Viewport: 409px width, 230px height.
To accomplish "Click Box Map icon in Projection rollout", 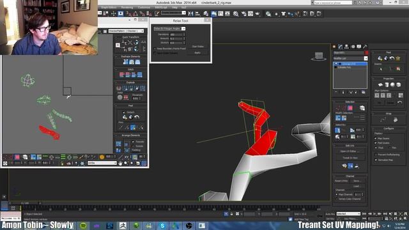I will click(399, 85).
